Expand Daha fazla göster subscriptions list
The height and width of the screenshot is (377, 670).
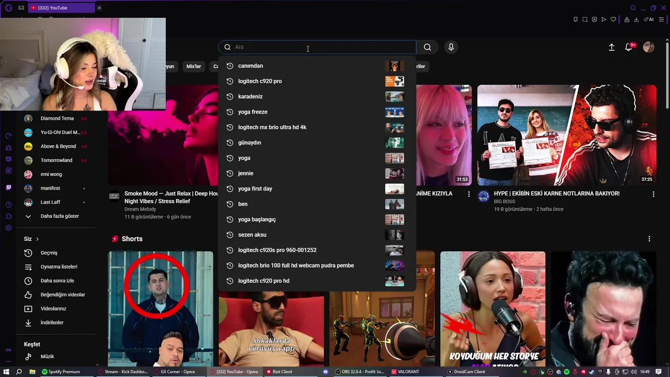pos(56,216)
